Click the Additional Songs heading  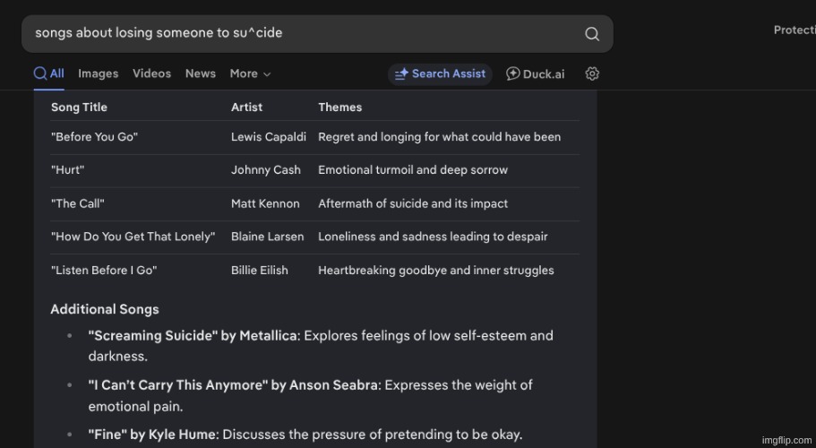105,309
